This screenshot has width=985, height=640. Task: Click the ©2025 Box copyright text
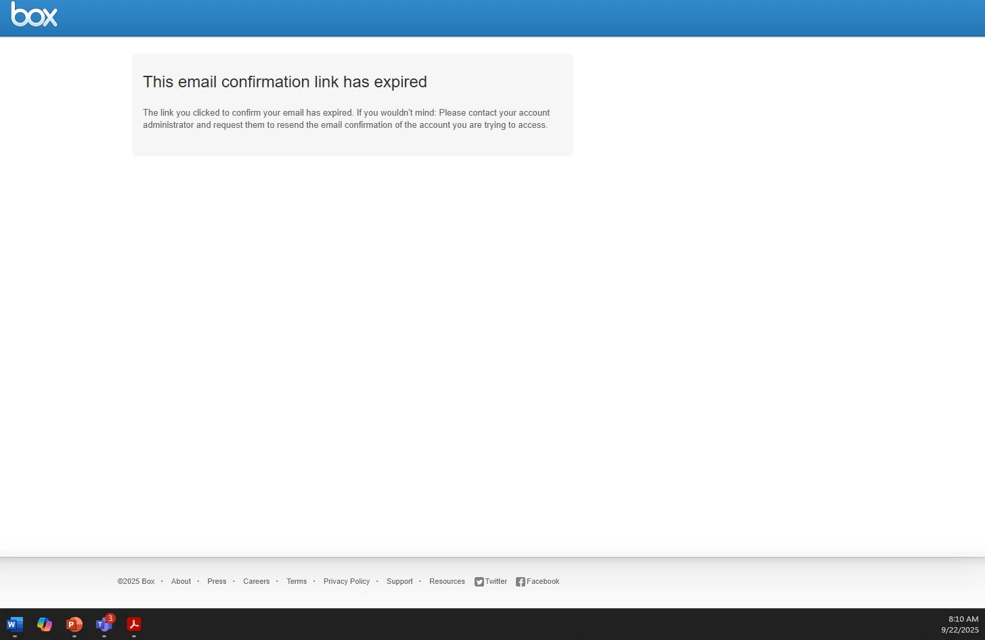pos(136,581)
